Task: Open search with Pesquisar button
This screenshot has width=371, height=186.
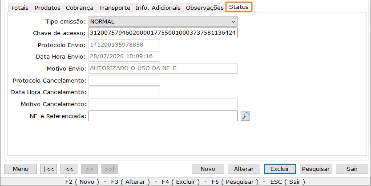Action: pos(316,169)
